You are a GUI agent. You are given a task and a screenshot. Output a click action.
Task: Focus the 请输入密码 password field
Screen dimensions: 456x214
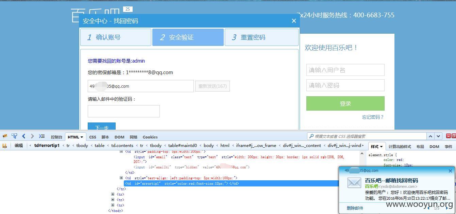[x=345, y=85]
